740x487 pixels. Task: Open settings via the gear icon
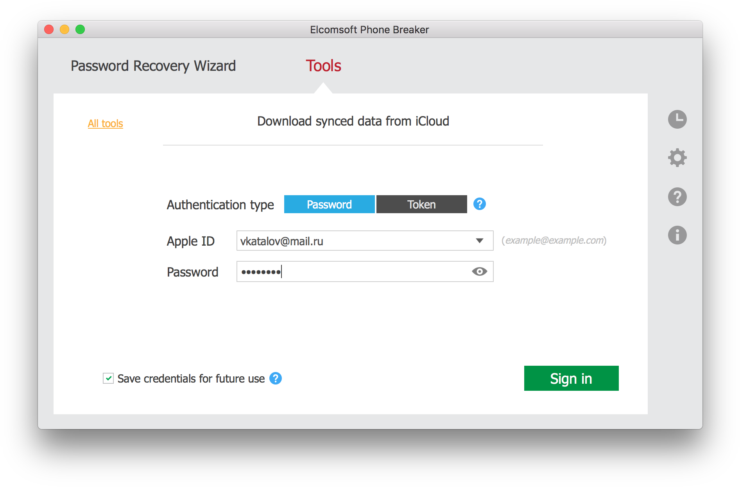click(677, 158)
